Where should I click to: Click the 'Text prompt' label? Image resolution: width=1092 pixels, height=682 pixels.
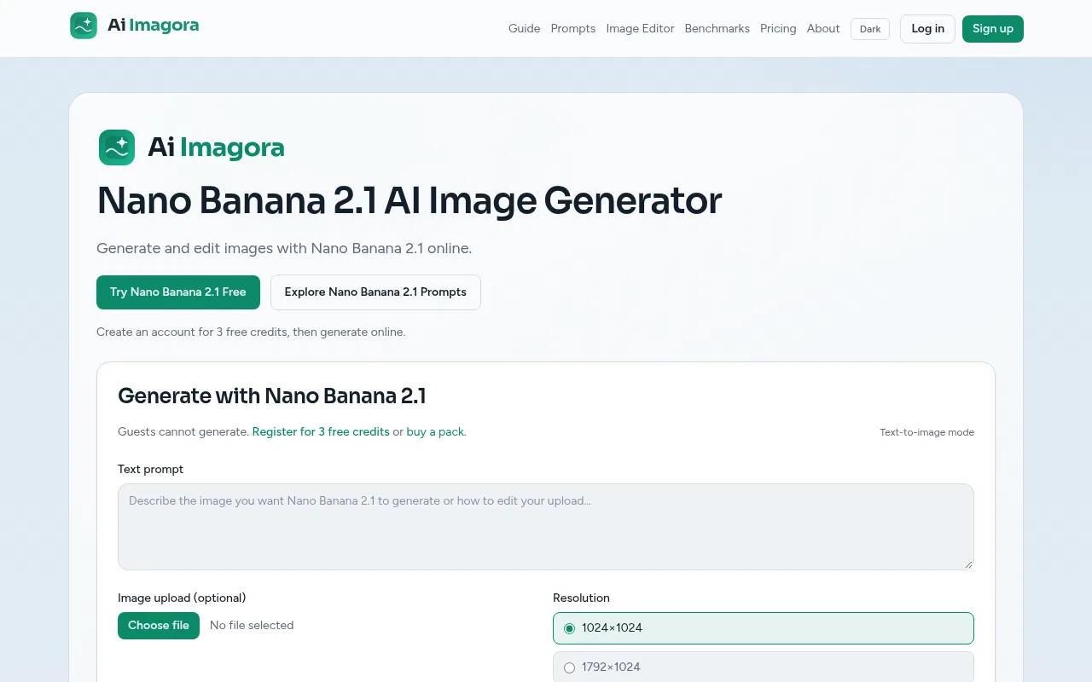(x=151, y=470)
